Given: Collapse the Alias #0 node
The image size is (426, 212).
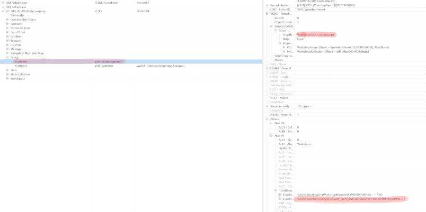Looking at the screenshot, I should click(x=271, y=123).
